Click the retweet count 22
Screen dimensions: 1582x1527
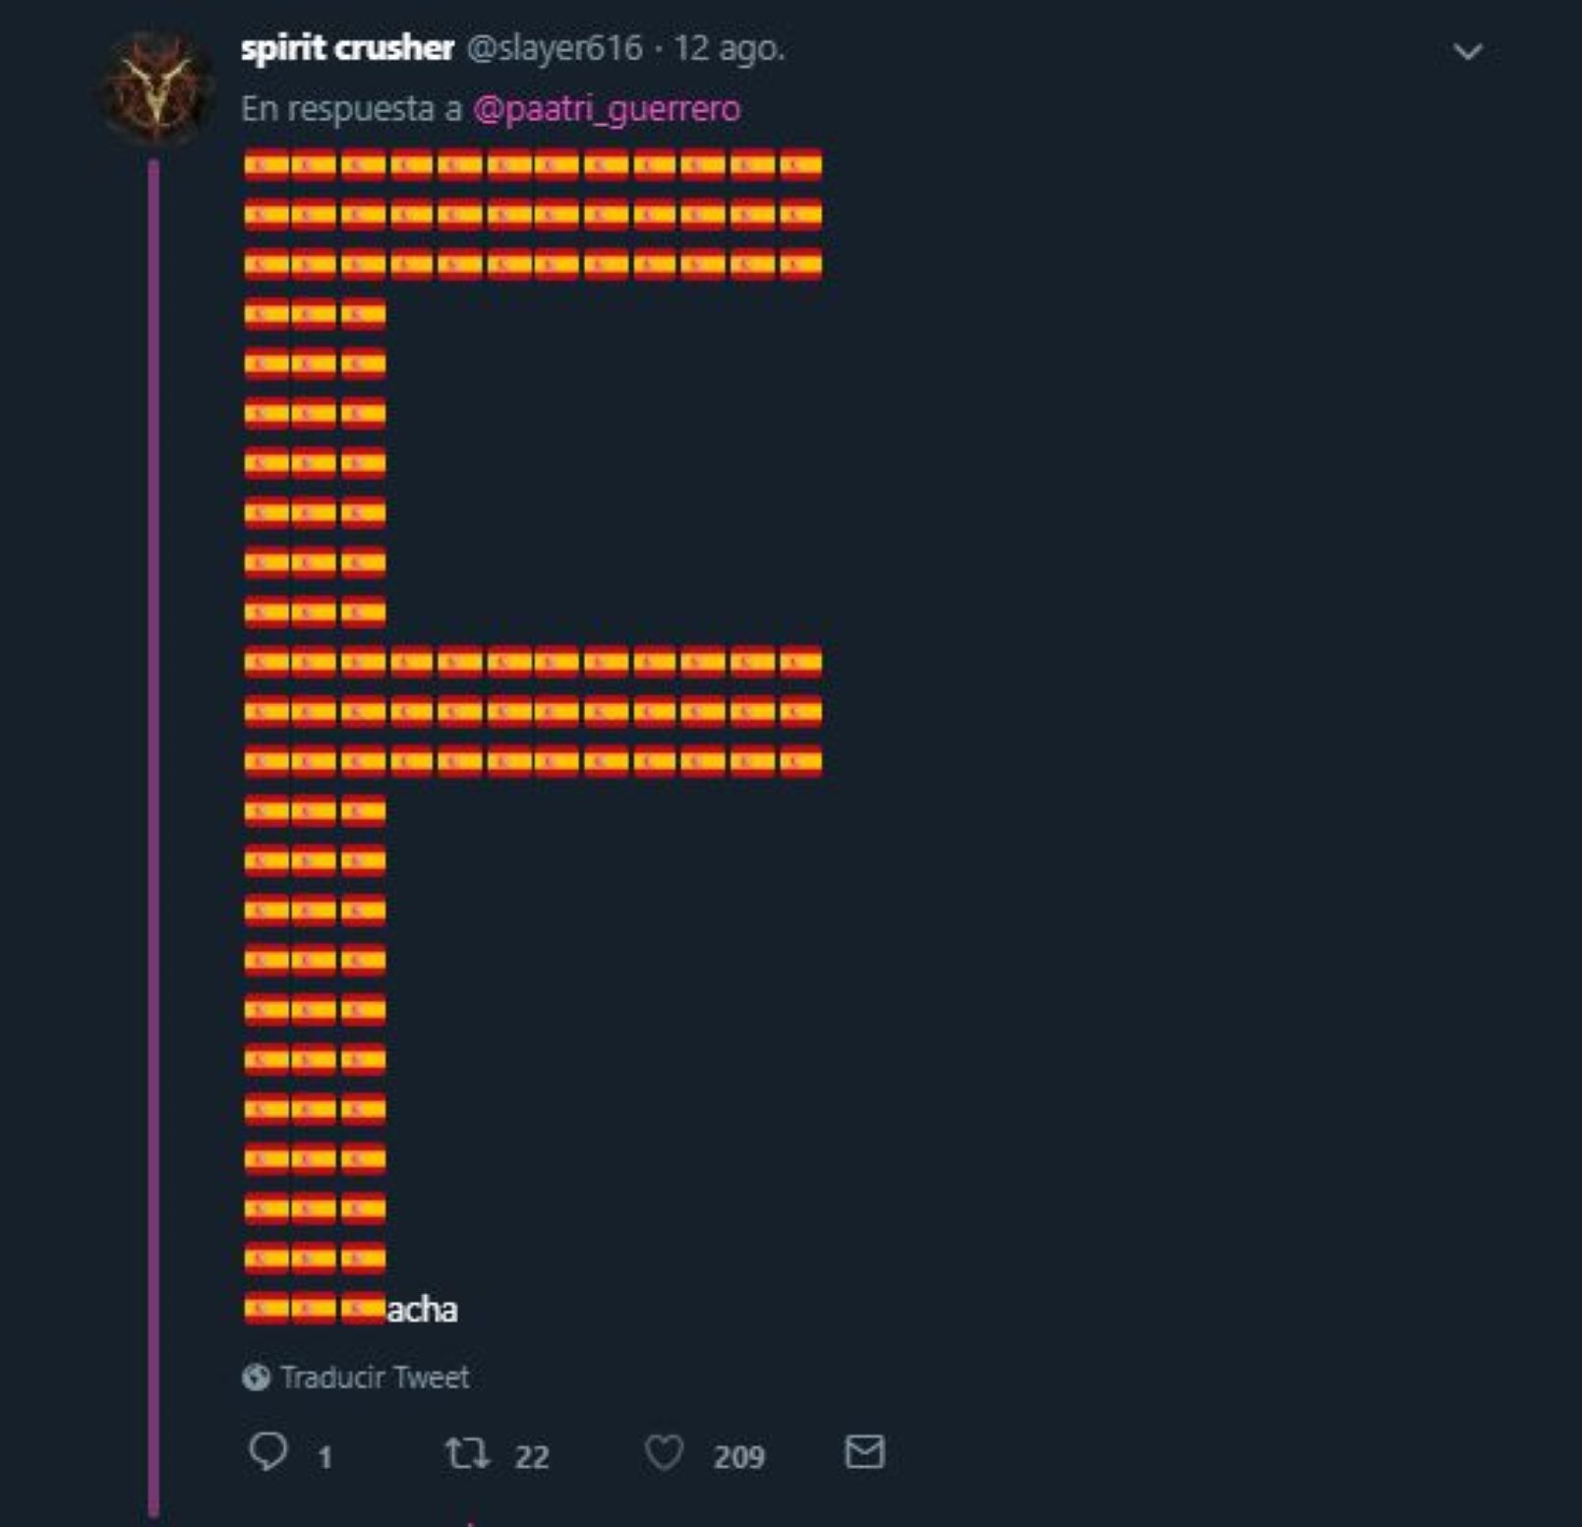click(532, 1457)
